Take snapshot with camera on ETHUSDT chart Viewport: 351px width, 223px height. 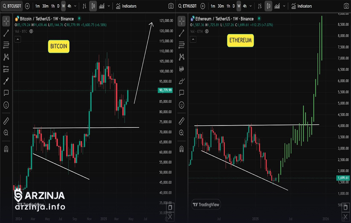(346, 6)
